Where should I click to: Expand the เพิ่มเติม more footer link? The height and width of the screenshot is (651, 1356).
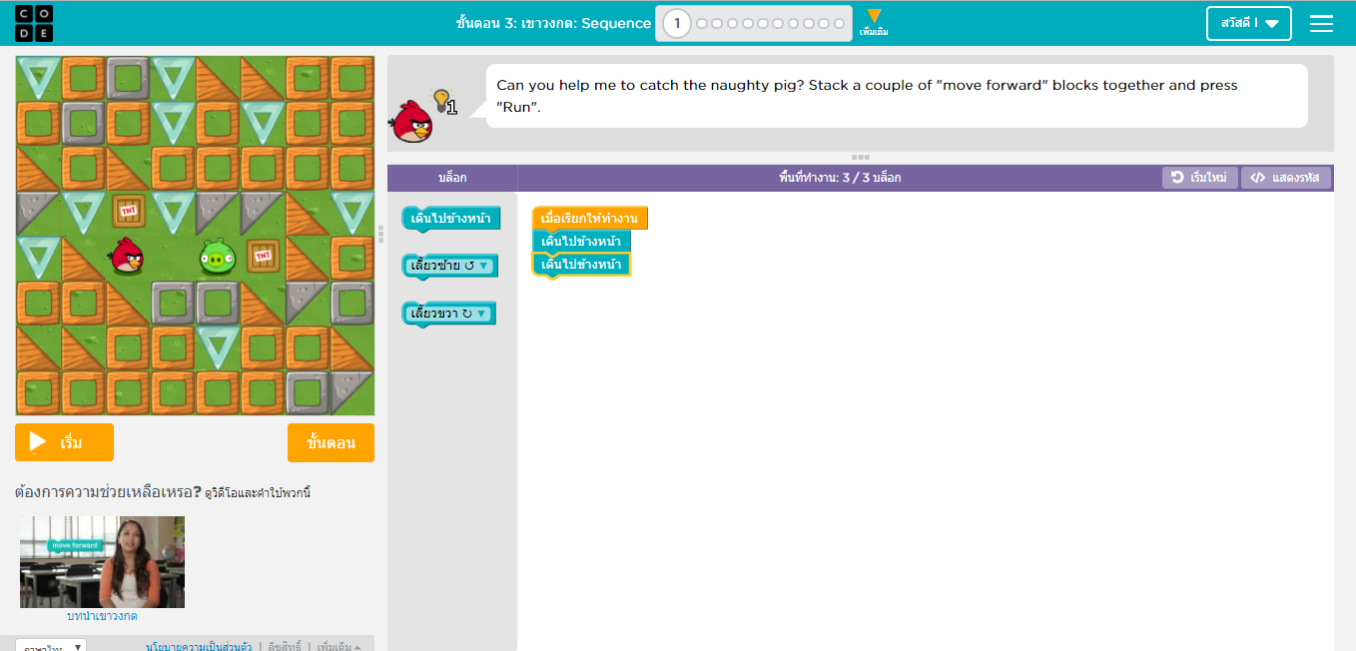coord(339,646)
